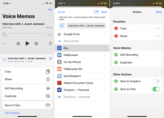Tap the Save to Files folder icon
164x118 pixels.
pos(48,105)
